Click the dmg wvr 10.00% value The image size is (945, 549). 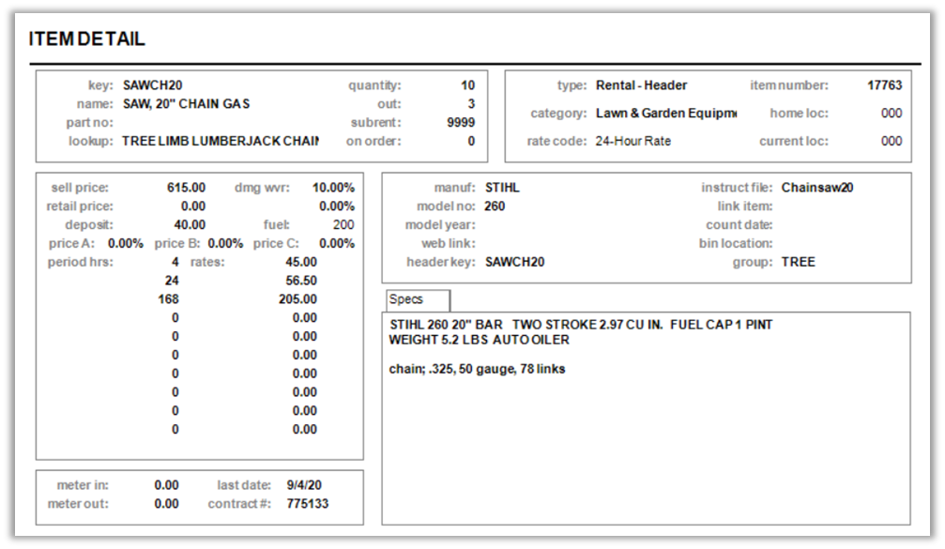(333, 188)
